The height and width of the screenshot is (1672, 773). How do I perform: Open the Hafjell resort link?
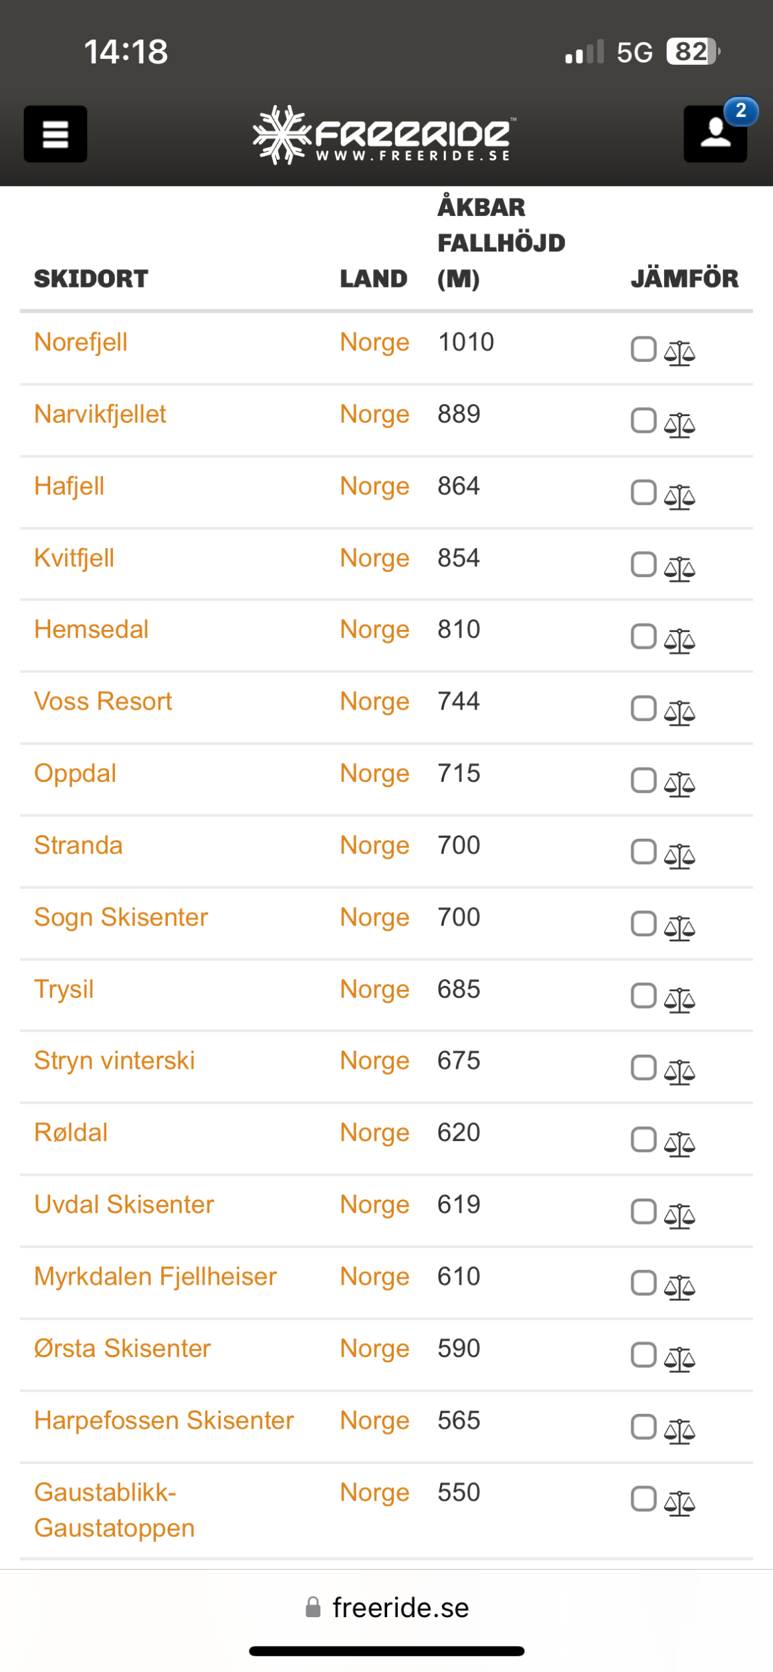point(70,486)
